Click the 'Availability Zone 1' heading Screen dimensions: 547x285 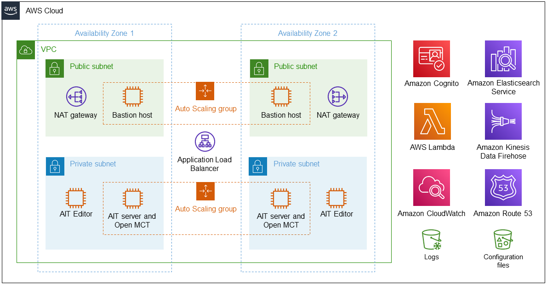104,33
